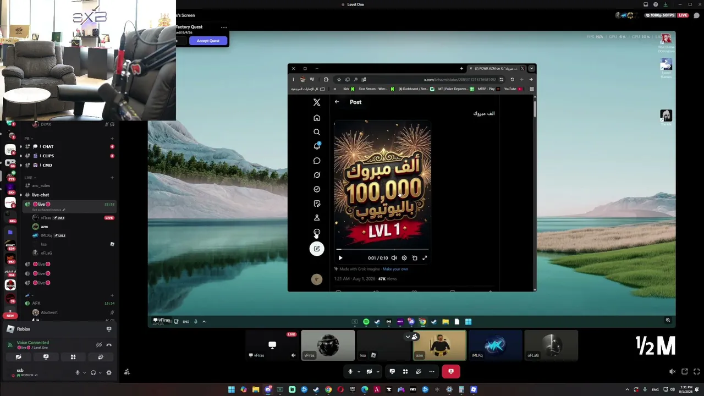The width and height of the screenshot is (704, 396).
Task: Turn on camera in voice panel
Action: click(18, 357)
